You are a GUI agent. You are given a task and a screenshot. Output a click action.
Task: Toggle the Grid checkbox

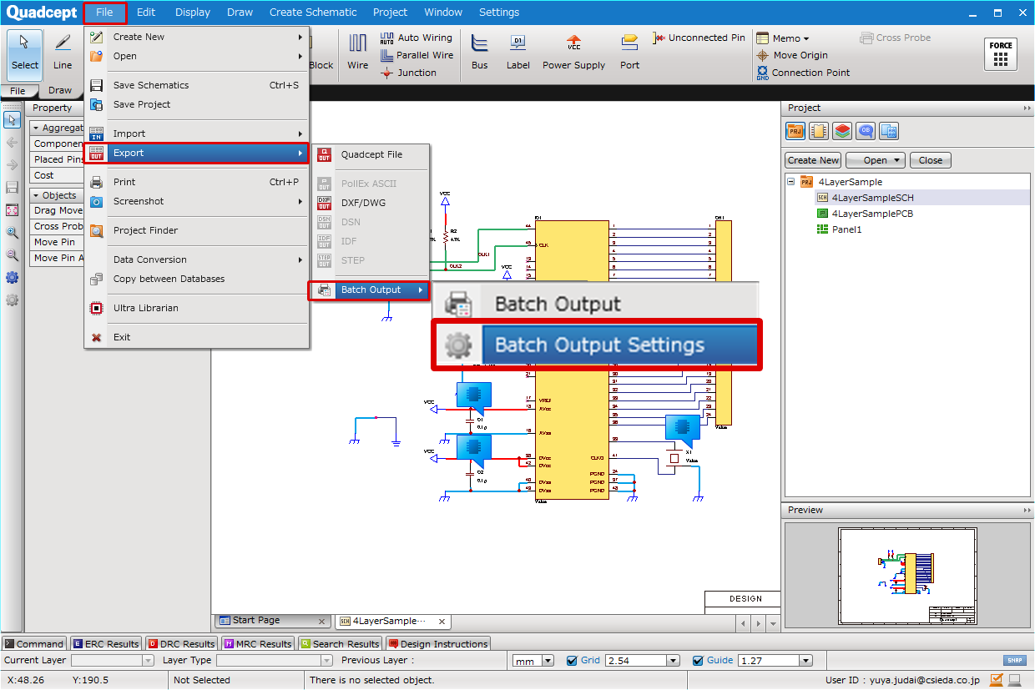572,661
